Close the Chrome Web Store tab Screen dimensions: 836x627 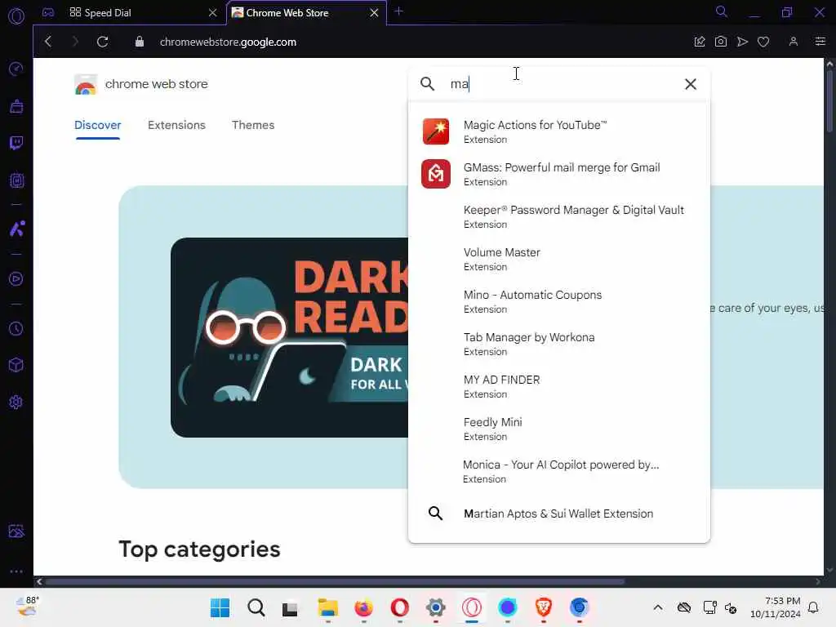pos(374,13)
